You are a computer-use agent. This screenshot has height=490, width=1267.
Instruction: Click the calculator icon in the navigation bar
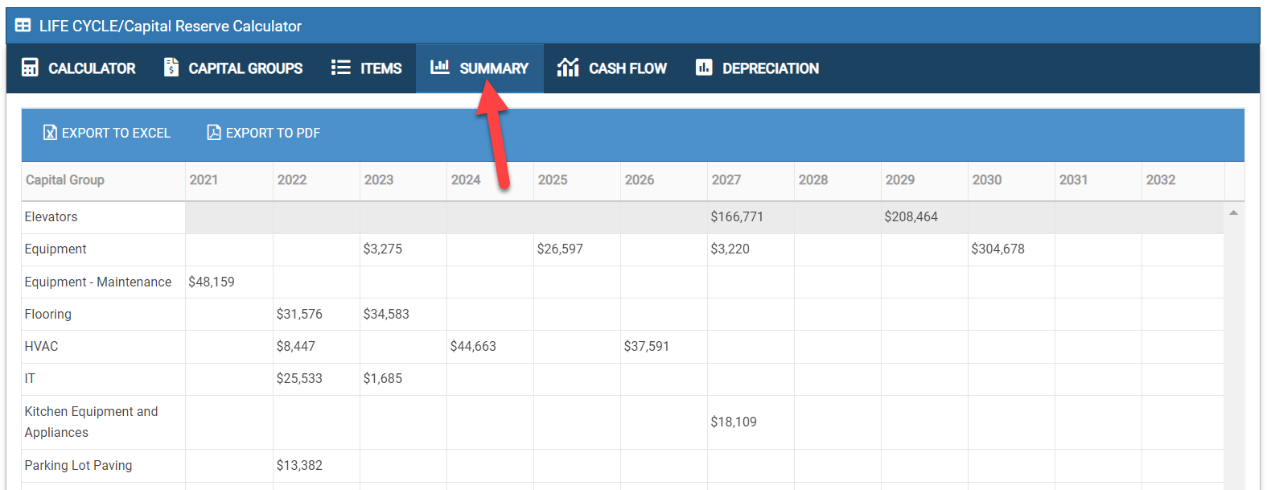pos(30,68)
